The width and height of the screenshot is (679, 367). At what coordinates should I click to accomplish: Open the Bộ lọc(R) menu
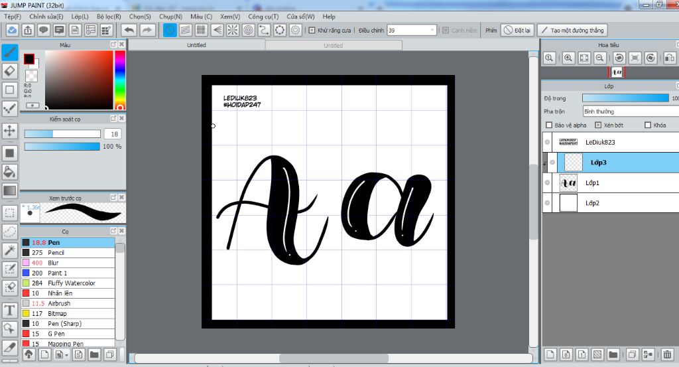pyautogui.click(x=109, y=17)
